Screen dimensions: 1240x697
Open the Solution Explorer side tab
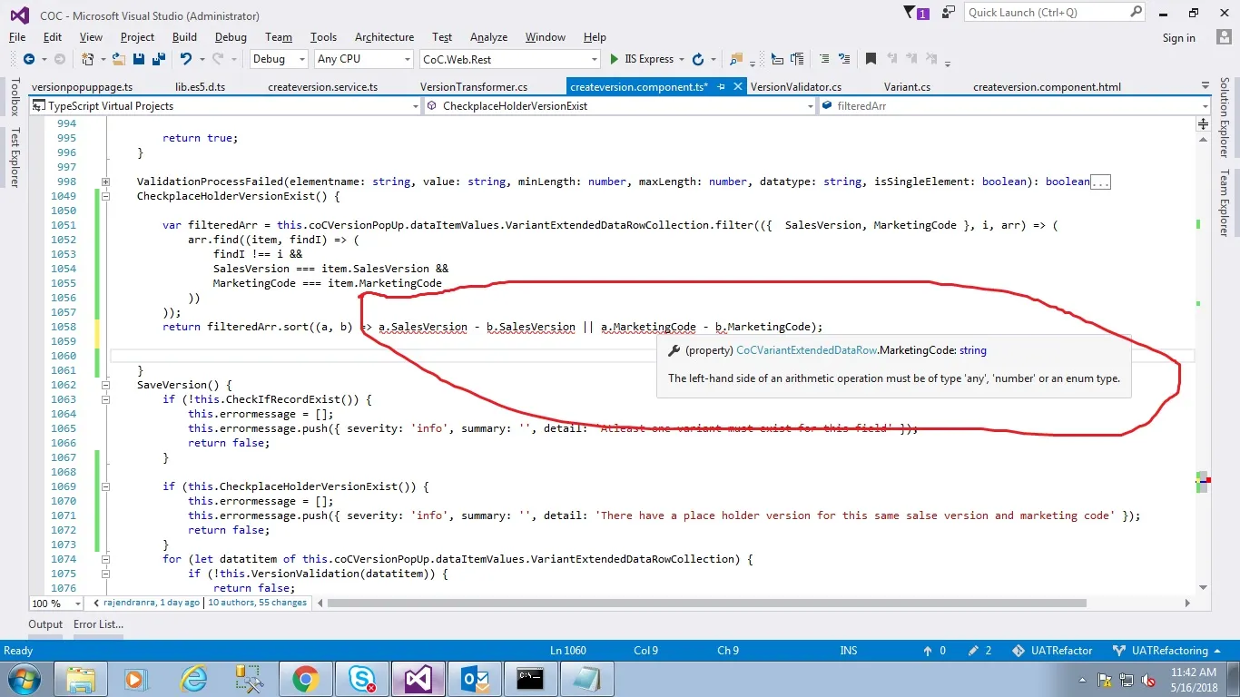(1225, 117)
